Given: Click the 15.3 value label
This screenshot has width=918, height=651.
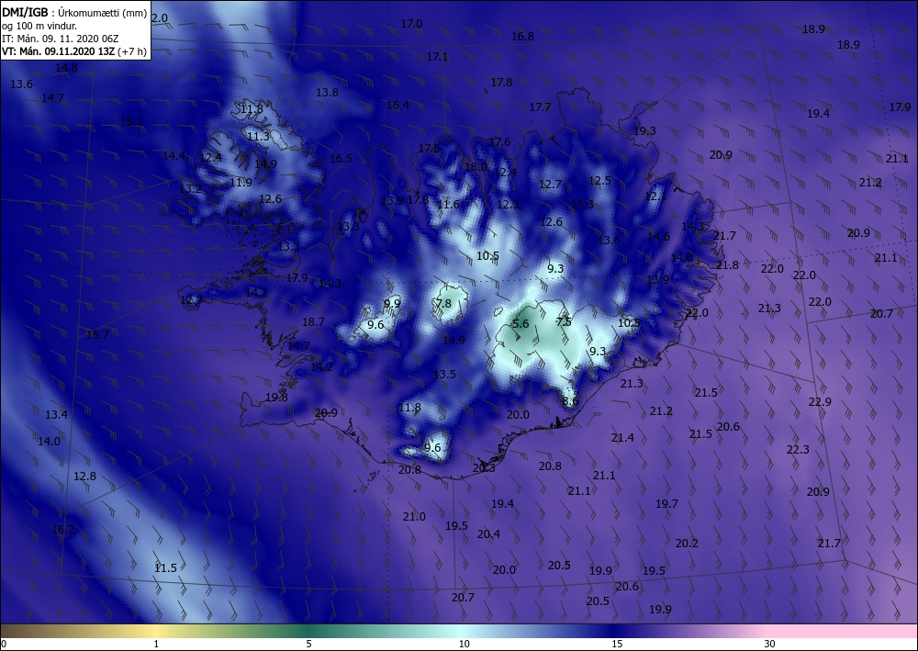Looking at the screenshot, I should click(x=582, y=205).
